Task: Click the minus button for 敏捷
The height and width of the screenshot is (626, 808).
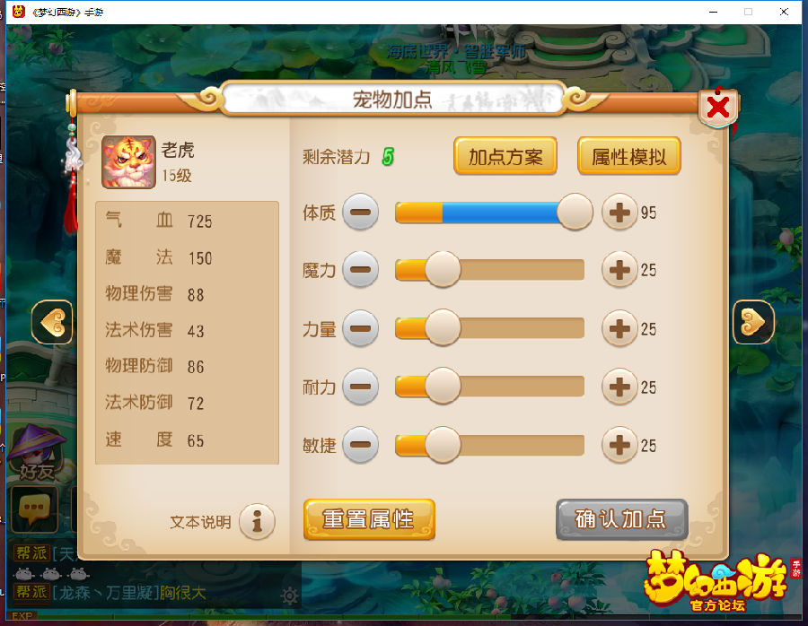Action: [x=361, y=445]
